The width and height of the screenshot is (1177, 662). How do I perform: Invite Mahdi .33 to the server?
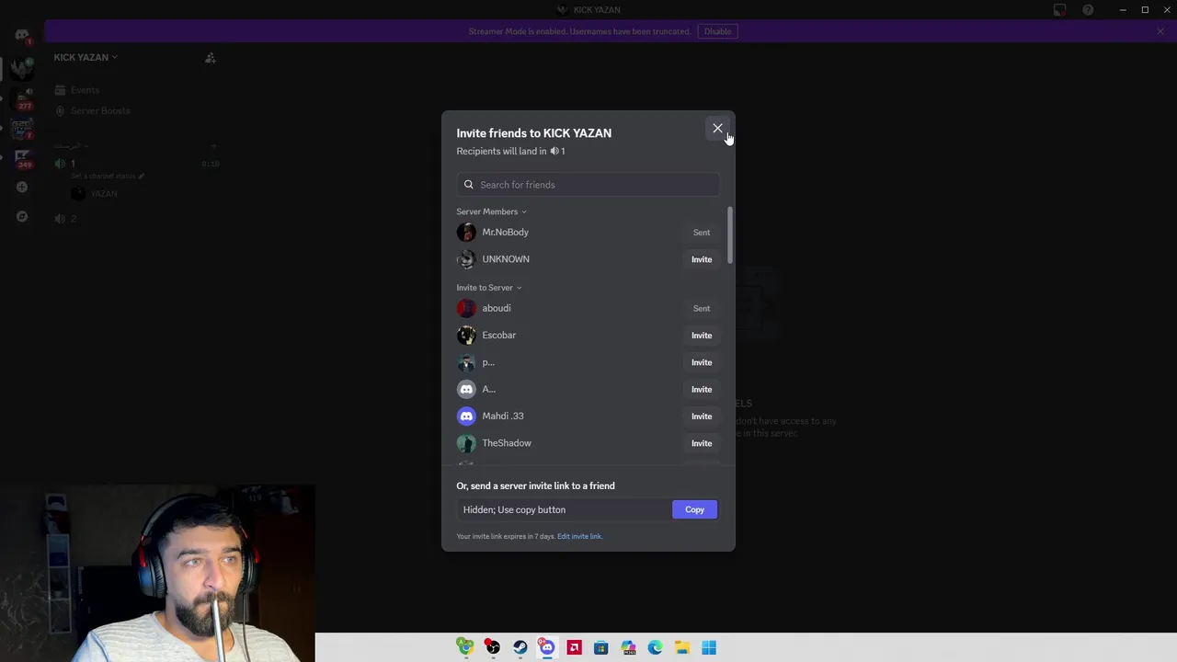coord(702,417)
